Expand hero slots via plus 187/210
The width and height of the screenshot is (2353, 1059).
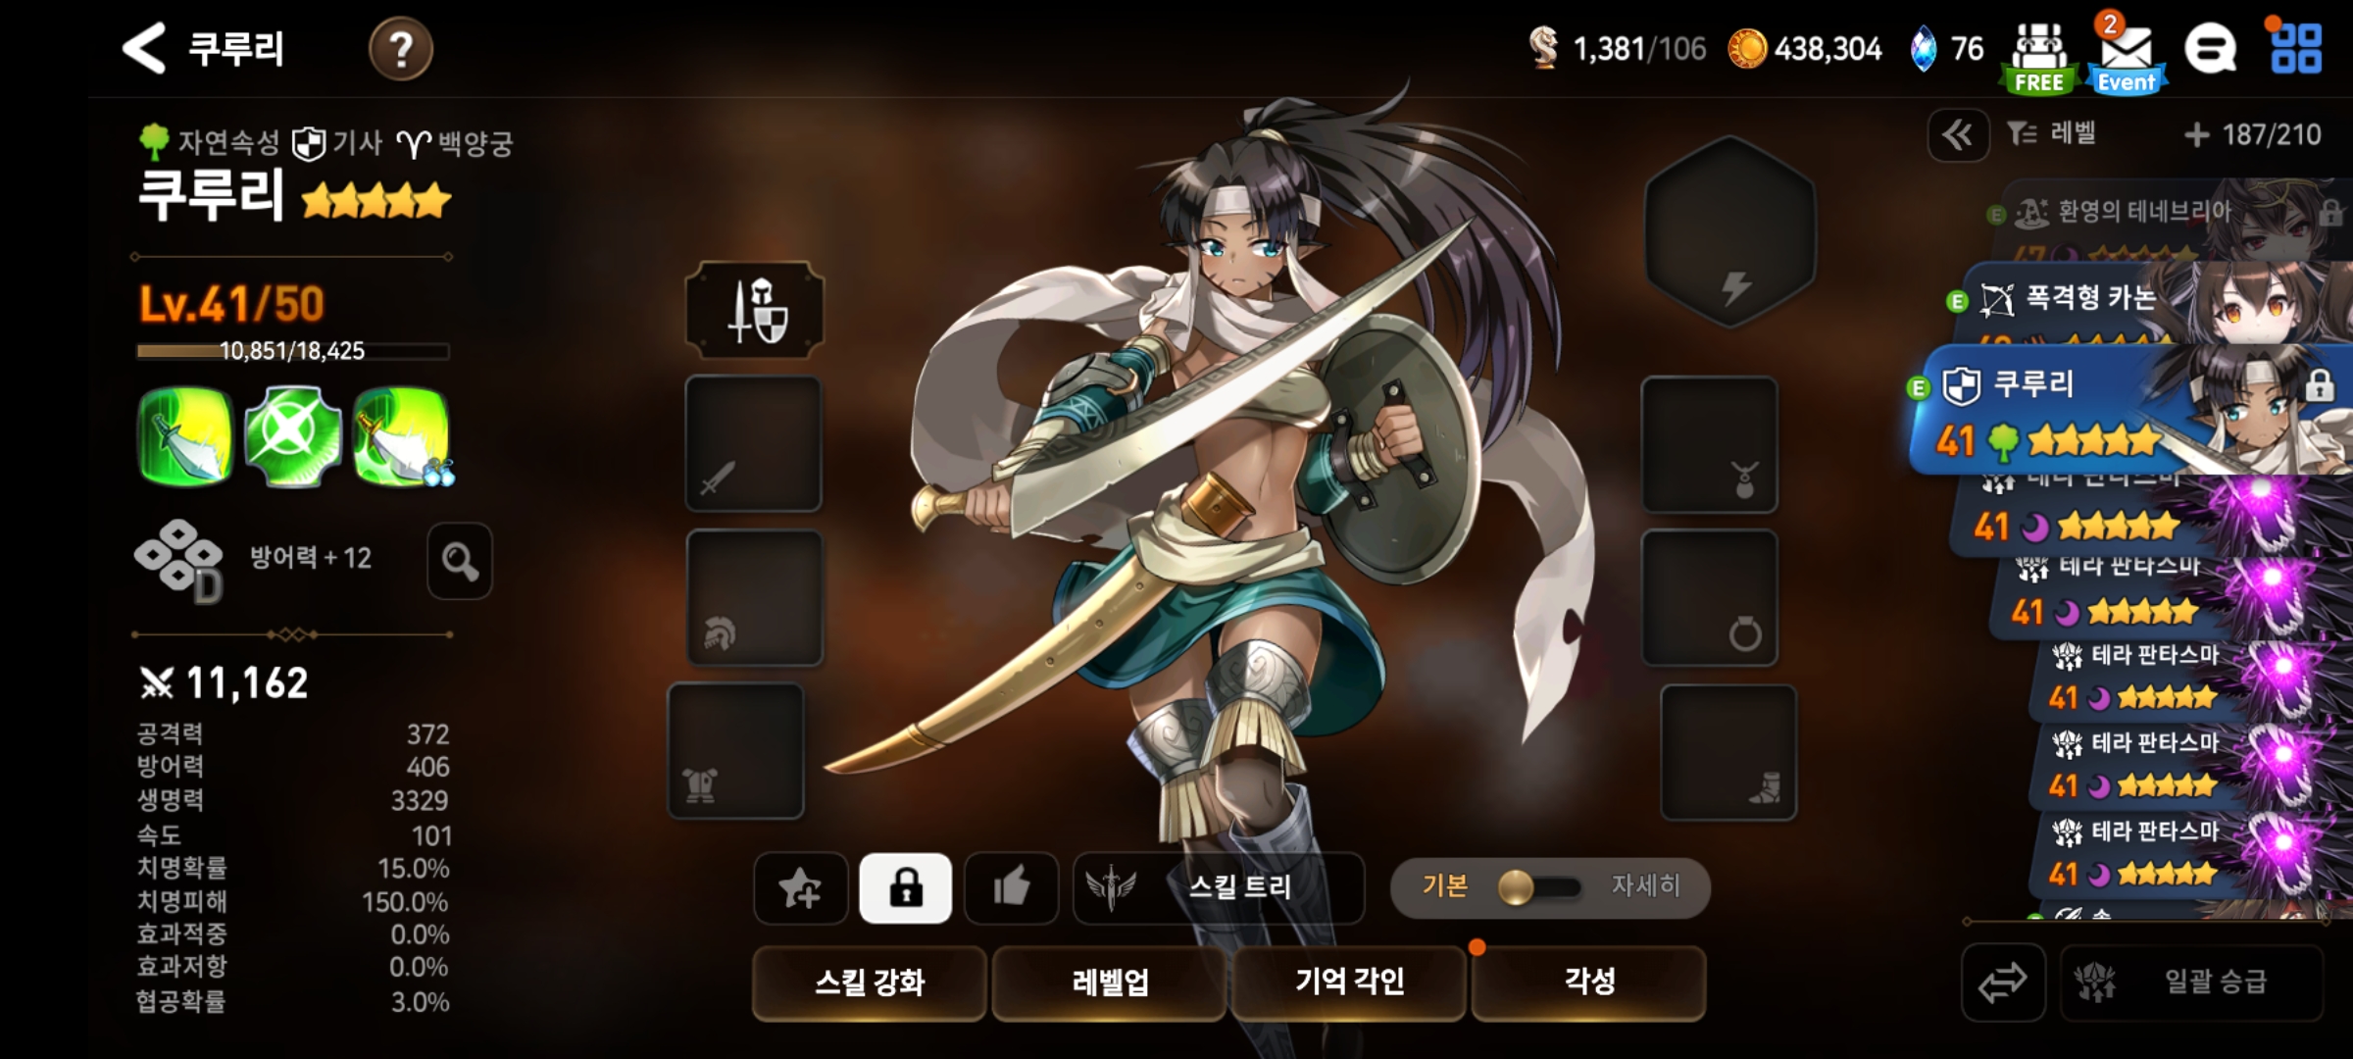tap(2252, 134)
